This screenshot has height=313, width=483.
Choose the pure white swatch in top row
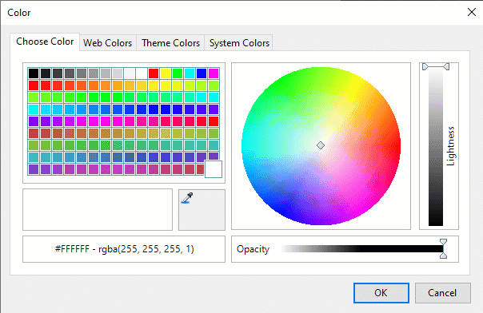[x=142, y=73]
